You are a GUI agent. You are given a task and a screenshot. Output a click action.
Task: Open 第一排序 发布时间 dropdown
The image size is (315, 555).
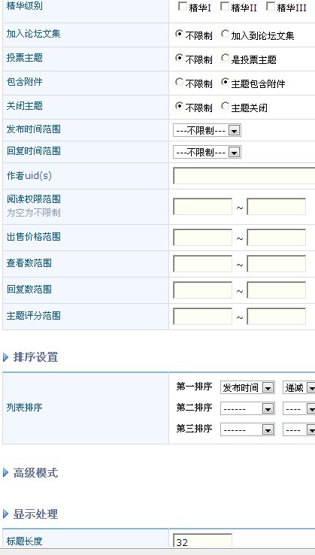[x=247, y=387]
